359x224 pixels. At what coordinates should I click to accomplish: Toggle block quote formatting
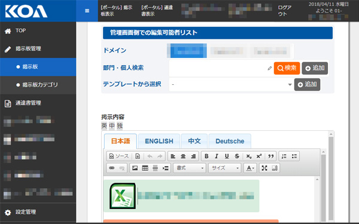click(x=271, y=157)
